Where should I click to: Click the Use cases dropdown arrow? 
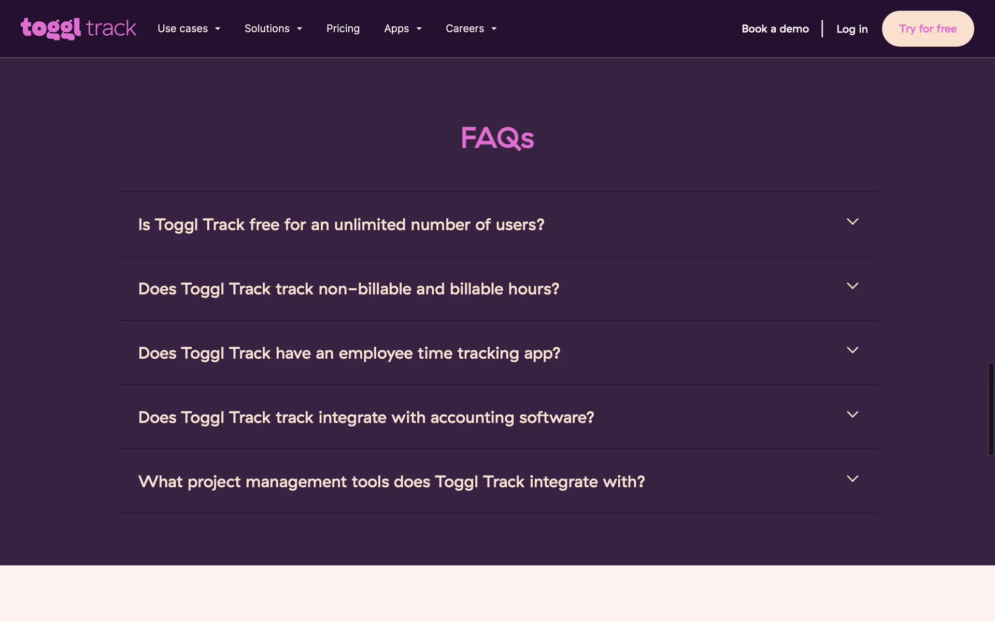pyautogui.click(x=218, y=29)
